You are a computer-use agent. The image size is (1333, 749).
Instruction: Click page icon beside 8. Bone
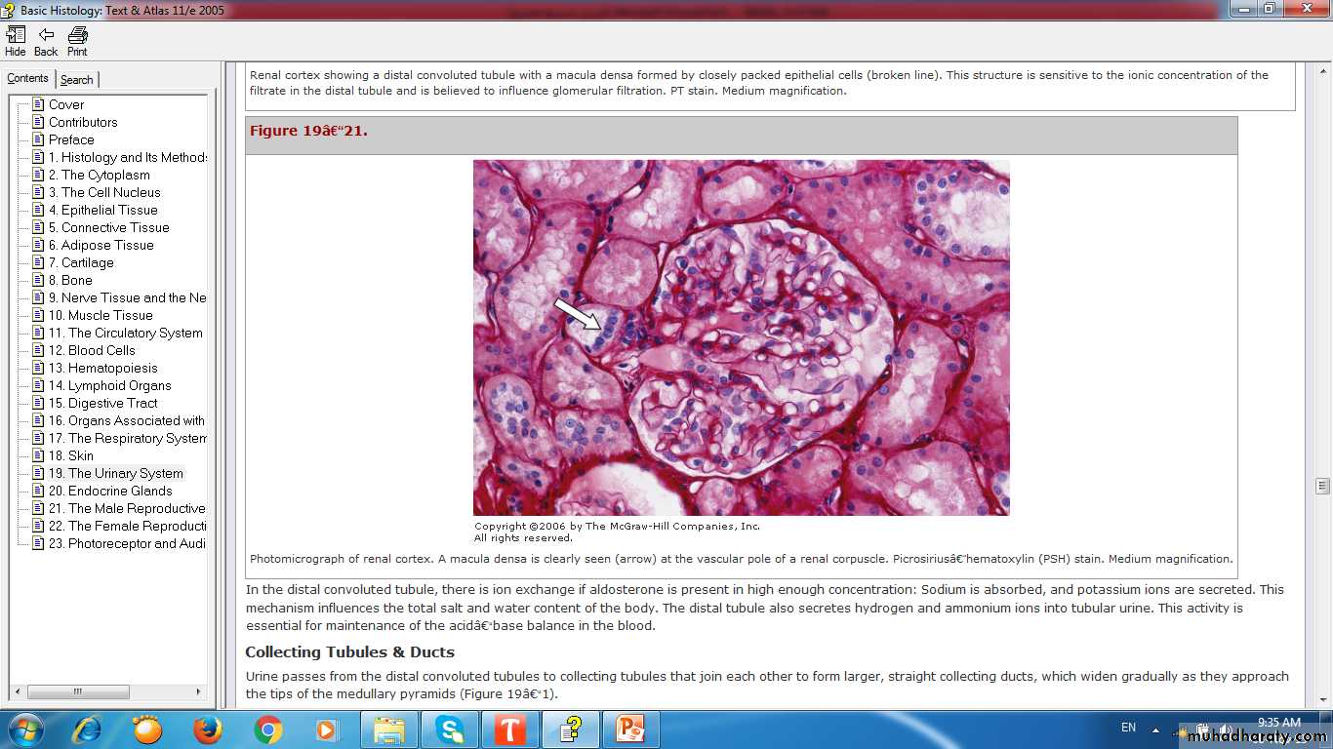click(x=38, y=280)
